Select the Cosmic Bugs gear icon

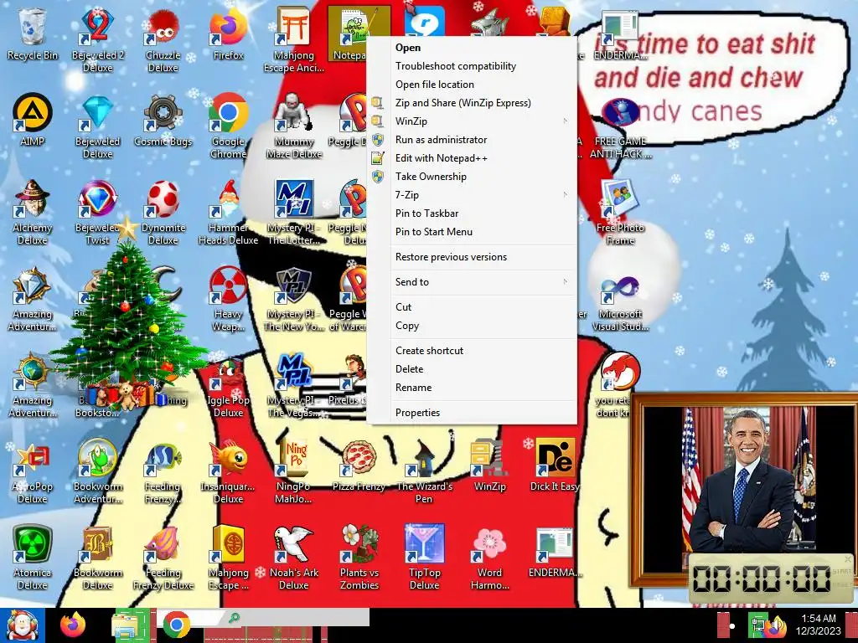[x=163, y=121]
